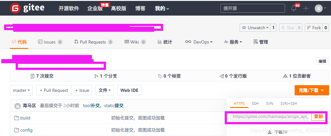Screen dimensions: 331x136
Task: Open the Pull Requests tab
Action: click(x=94, y=42)
